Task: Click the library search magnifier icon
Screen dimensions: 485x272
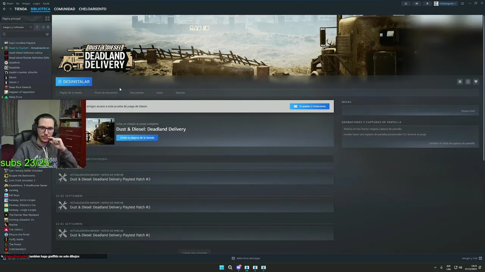Action: click(x=4, y=34)
